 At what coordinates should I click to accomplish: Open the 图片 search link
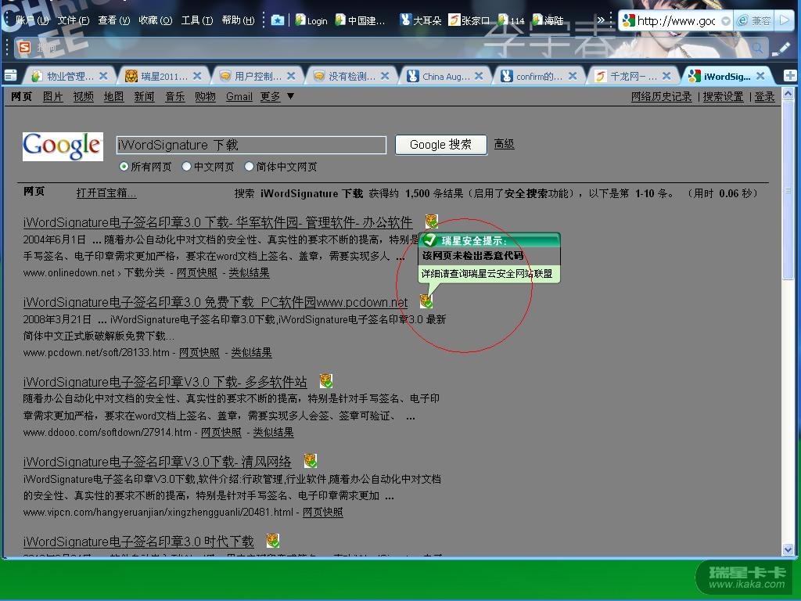[x=52, y=96]
